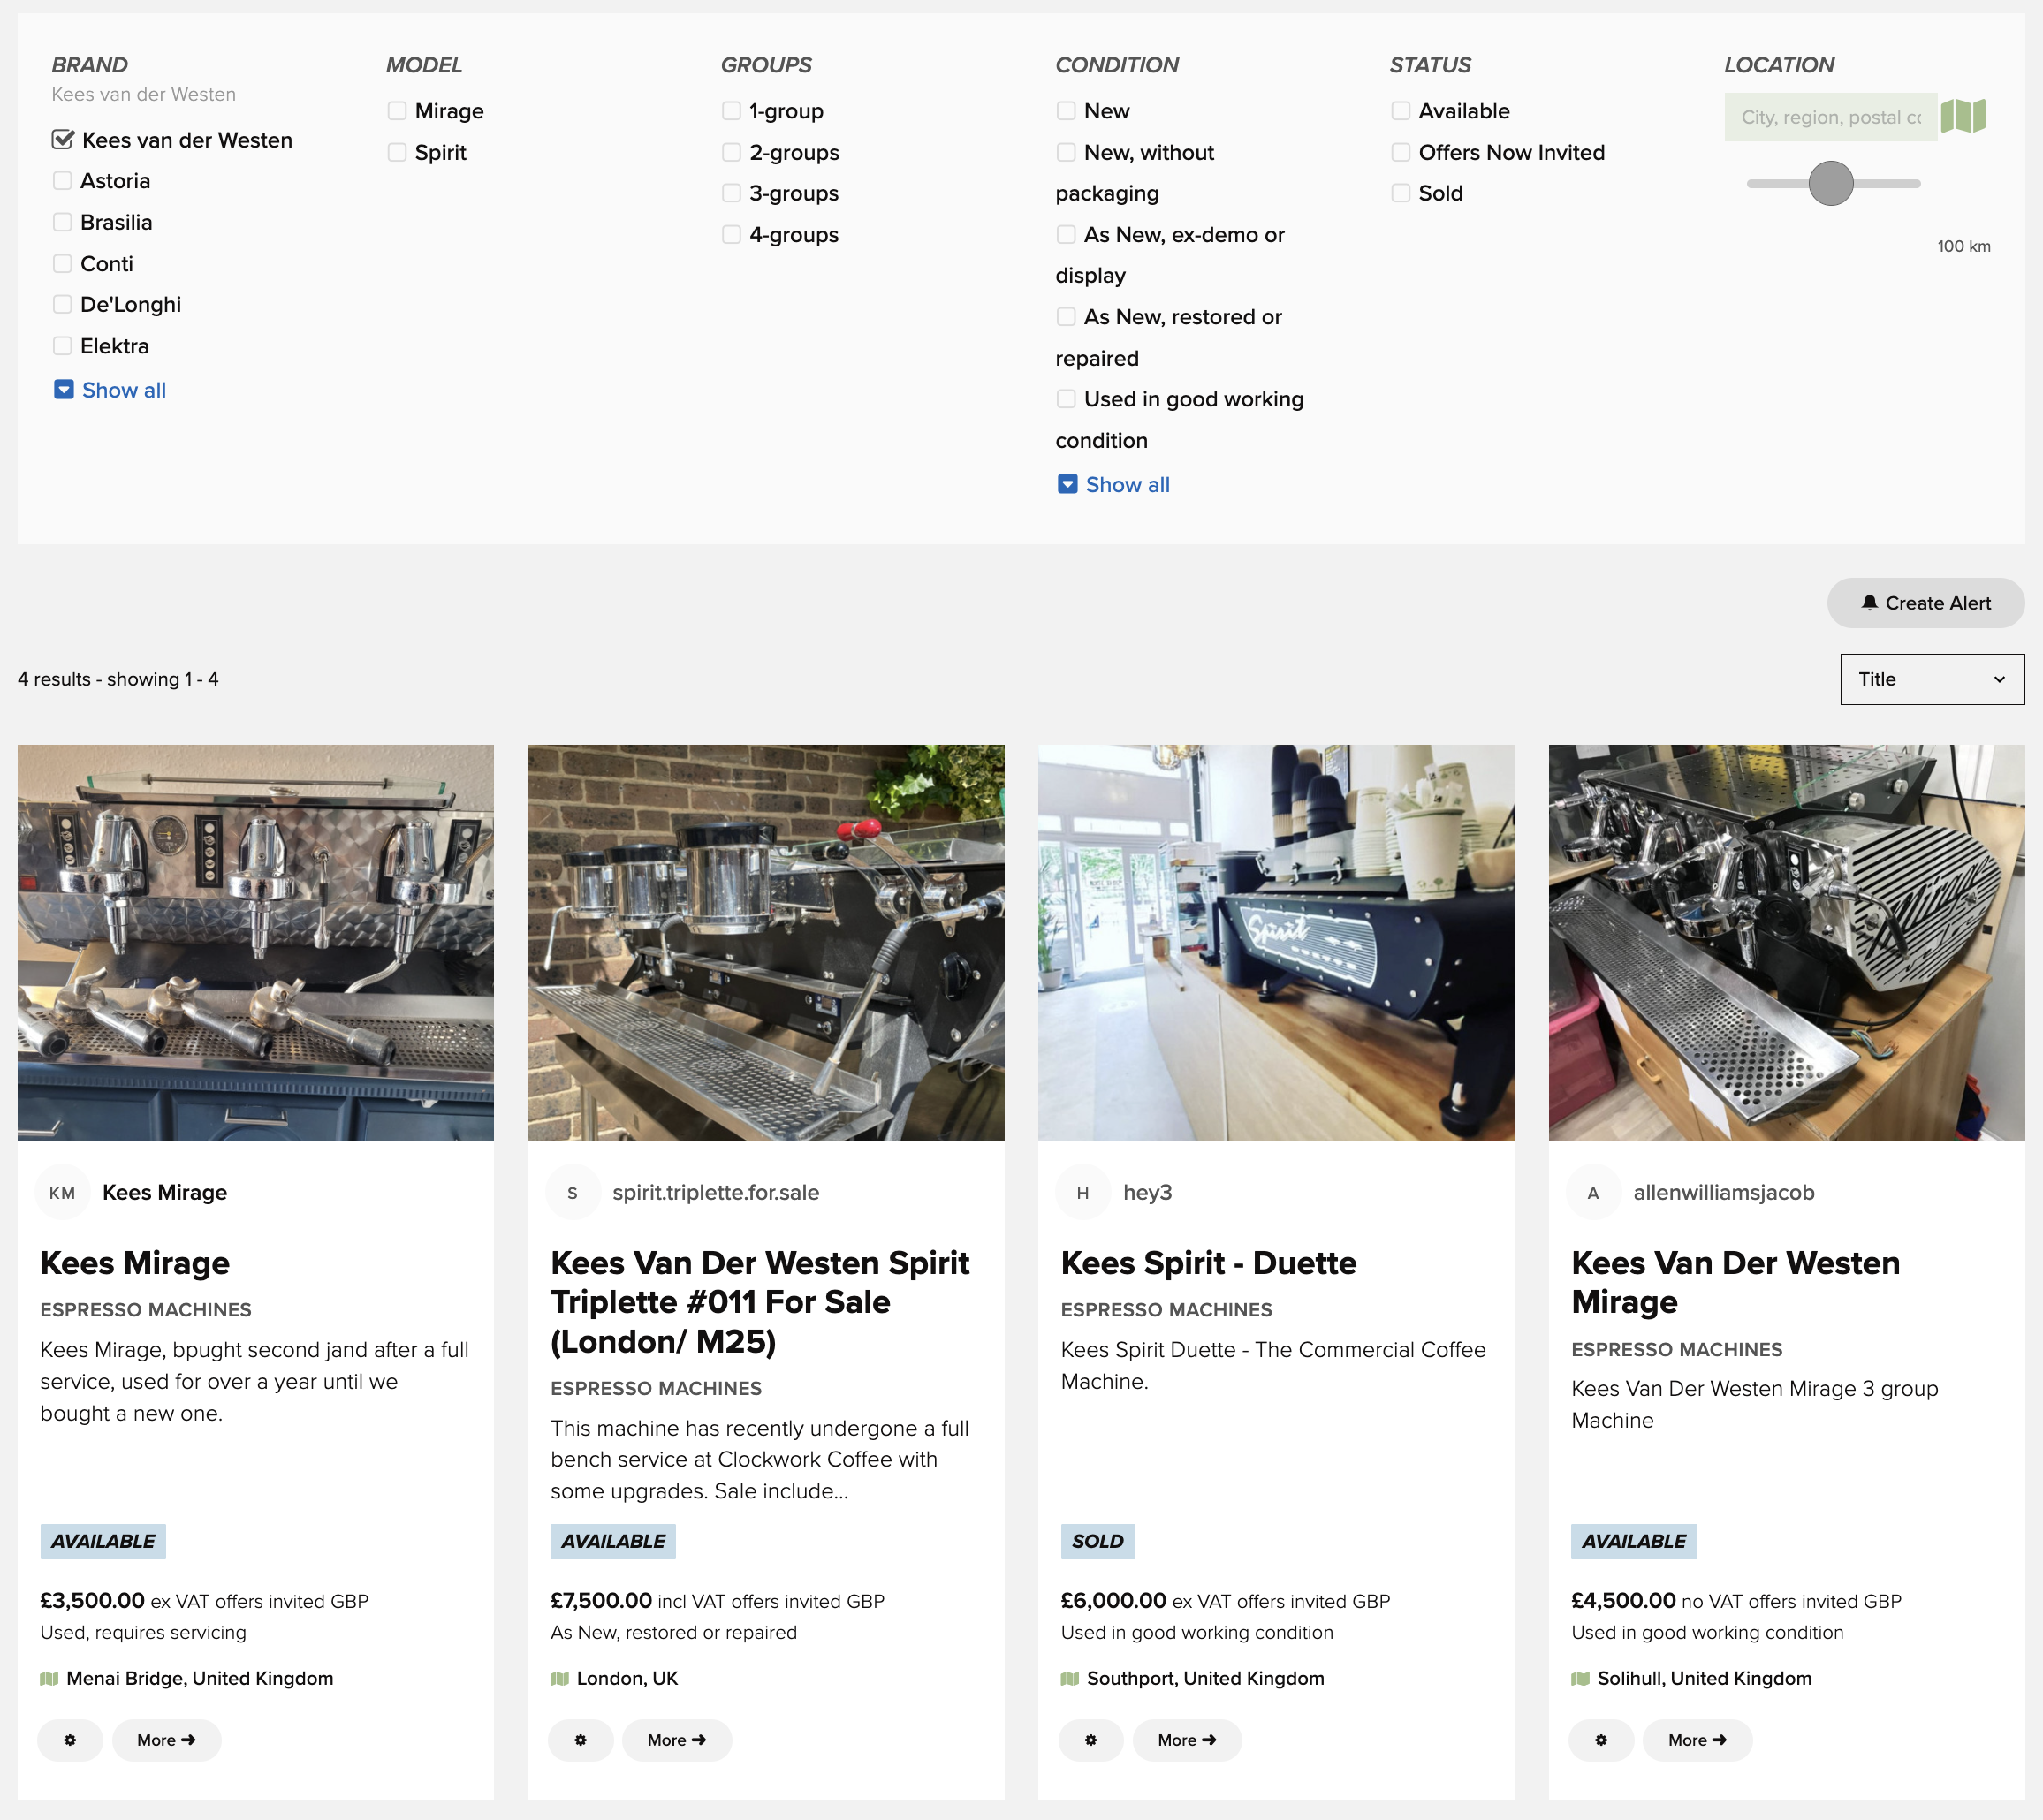Open the Kees Mirage machine photo
2043x1820 pixels.
pos(256,943)
